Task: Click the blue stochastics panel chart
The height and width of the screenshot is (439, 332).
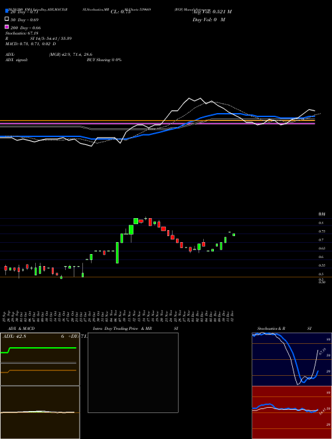Action: (291, 359)
